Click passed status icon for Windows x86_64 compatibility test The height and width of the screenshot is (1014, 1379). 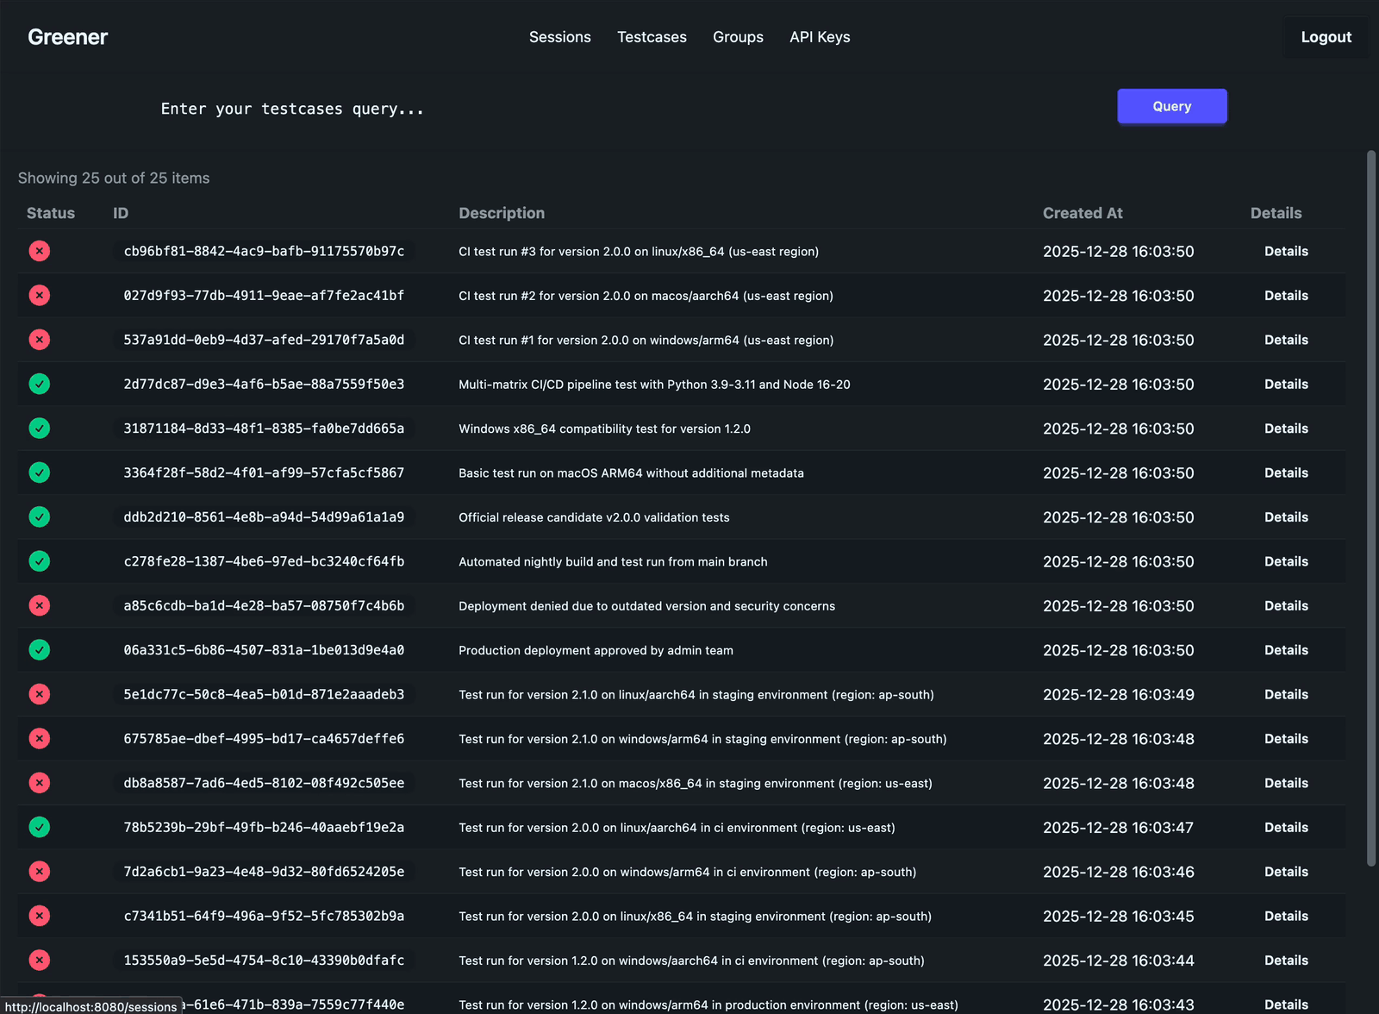tap(40, 429)
